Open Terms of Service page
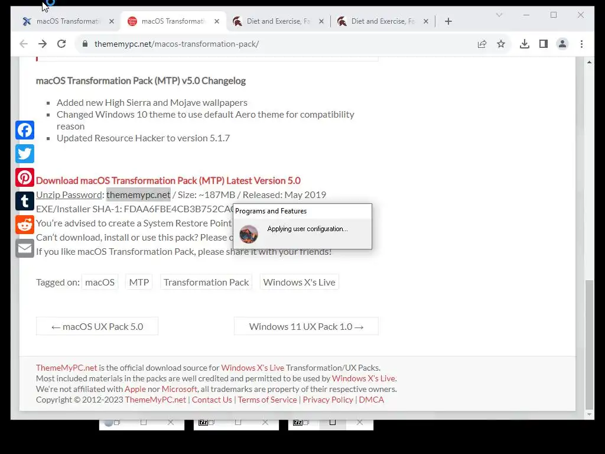Viewport: 605px width, 454px height. coord(267,400)
